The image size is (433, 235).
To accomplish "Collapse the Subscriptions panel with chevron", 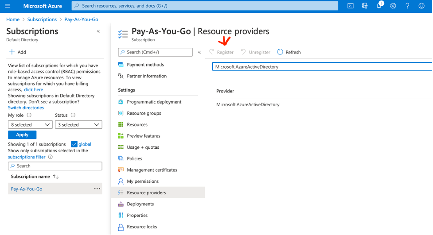I will click(x=98, y=31).
